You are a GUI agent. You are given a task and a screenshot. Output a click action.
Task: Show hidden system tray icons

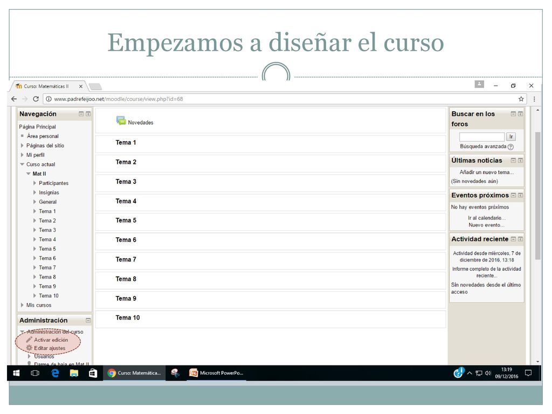470,373
